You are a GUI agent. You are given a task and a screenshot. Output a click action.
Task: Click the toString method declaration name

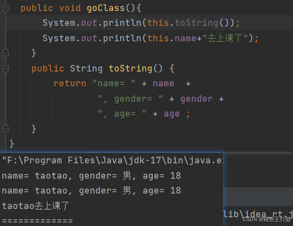pos(131,69)
